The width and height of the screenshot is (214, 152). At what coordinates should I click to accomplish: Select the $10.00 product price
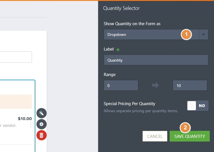coord(25,119)
